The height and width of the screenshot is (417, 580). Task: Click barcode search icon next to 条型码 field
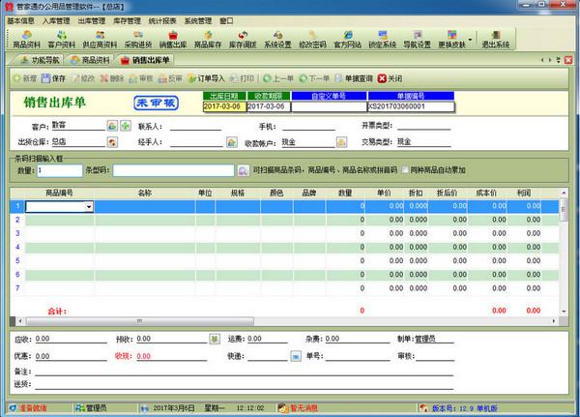point(244,170)
